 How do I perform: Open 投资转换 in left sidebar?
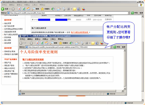point(8,37)
